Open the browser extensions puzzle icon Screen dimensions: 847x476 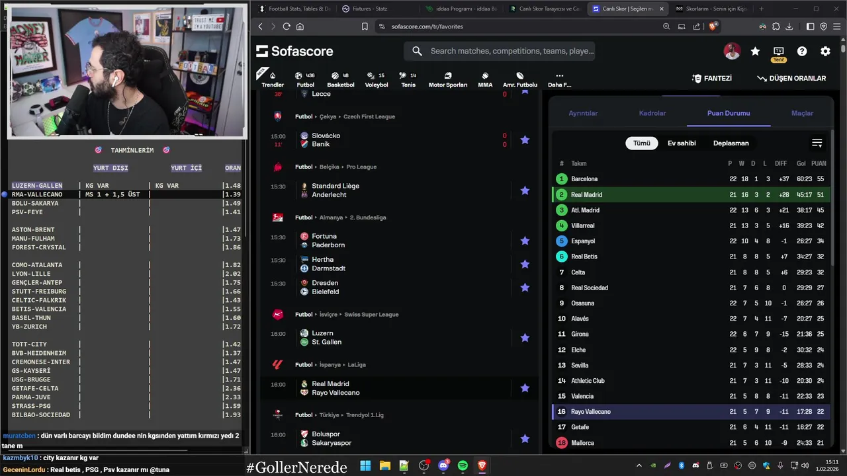[x=776, y=26]
